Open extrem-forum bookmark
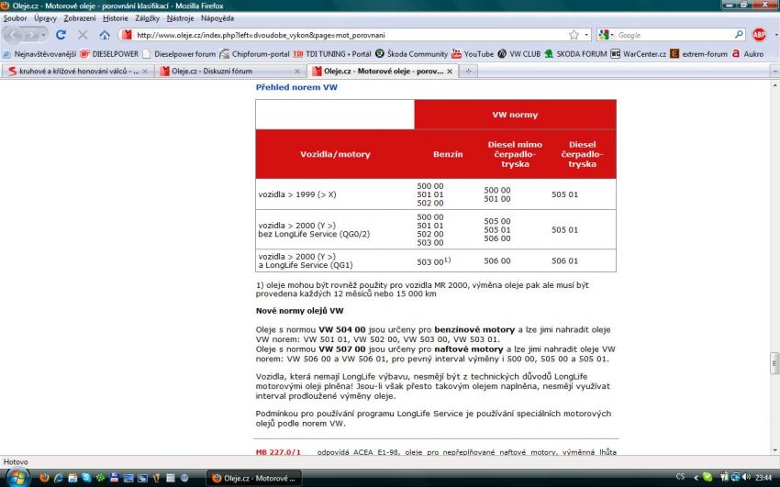The image size is (780, 487). click(699, 54)
